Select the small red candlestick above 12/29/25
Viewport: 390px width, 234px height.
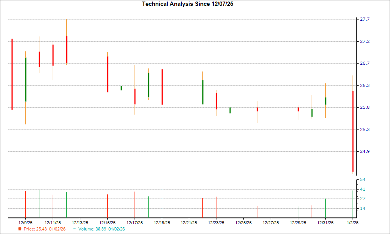pyautogui.click(x=298, y=110)
